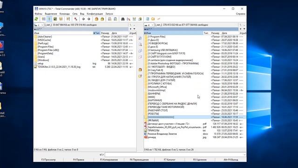Pack files with the first archive box icon

[x=96, y=19]
